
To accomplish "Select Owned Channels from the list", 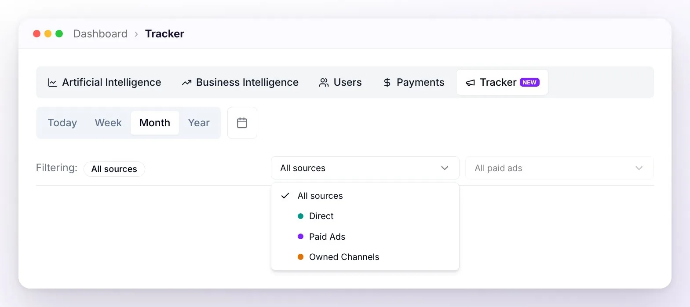I will [365, 257].
